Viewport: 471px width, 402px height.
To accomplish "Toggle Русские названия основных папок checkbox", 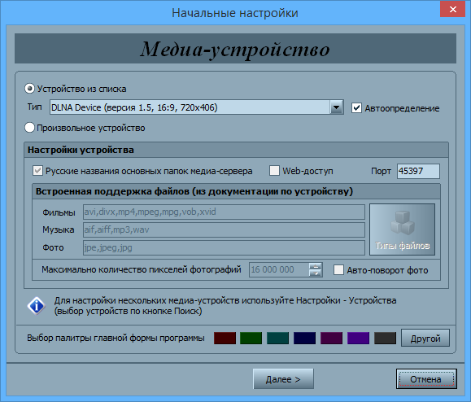I will (x=37, y=171).
